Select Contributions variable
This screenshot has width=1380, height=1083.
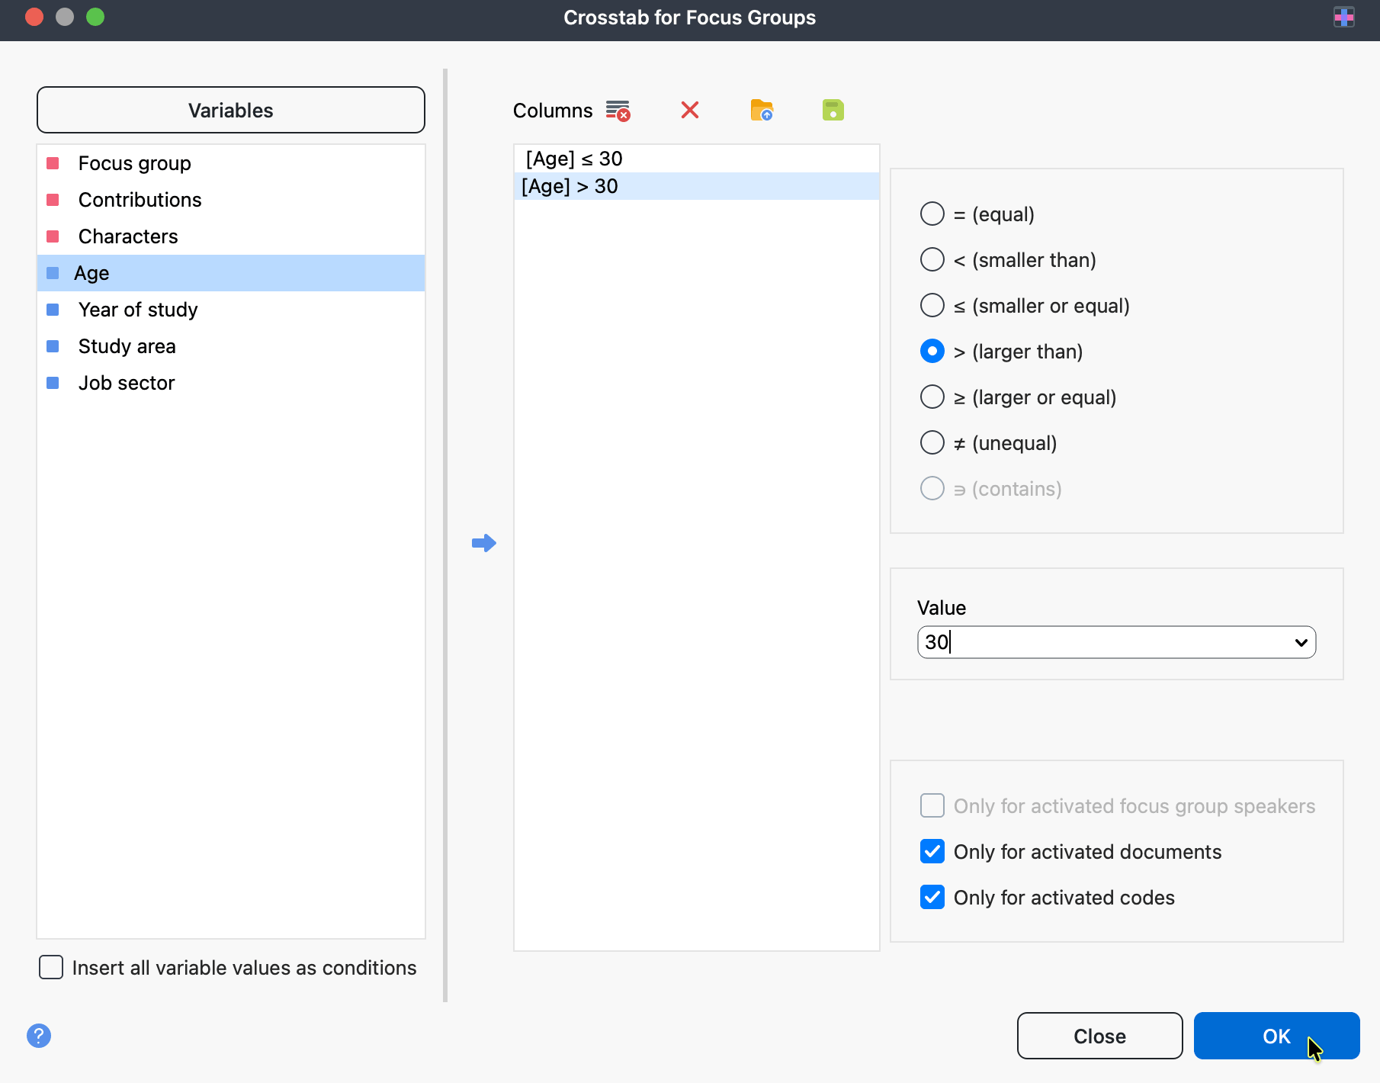(x=231, y=200)
